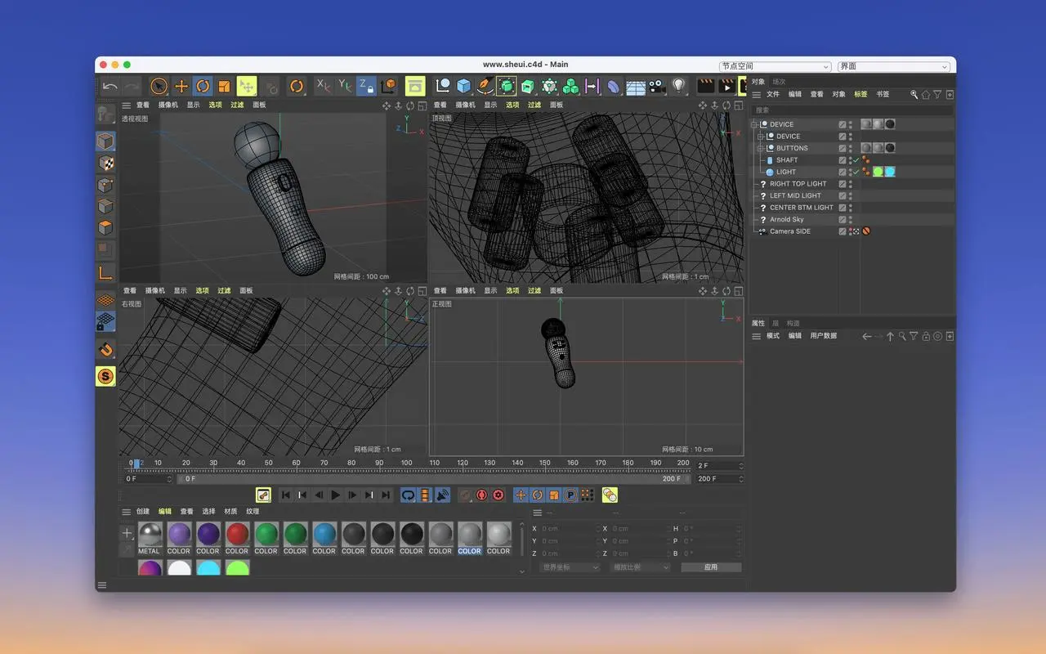Toggle viewport visibility dot for RIGHT TOP LIGHT

(851, 183)
